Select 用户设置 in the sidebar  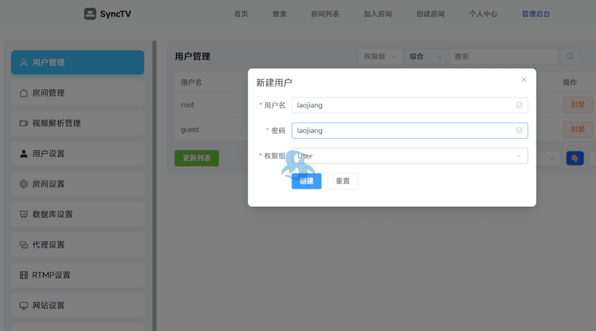(78, 153)
